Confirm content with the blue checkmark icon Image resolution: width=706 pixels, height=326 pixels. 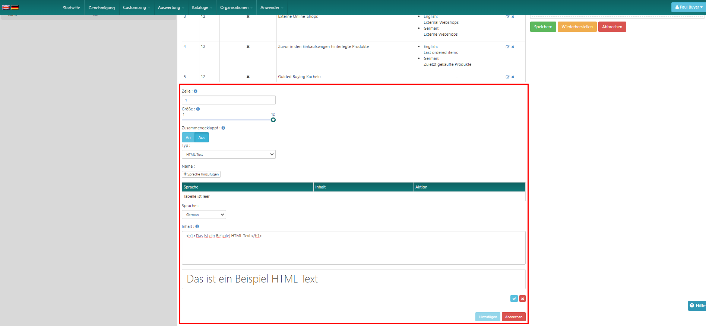[x=514, y=298]
